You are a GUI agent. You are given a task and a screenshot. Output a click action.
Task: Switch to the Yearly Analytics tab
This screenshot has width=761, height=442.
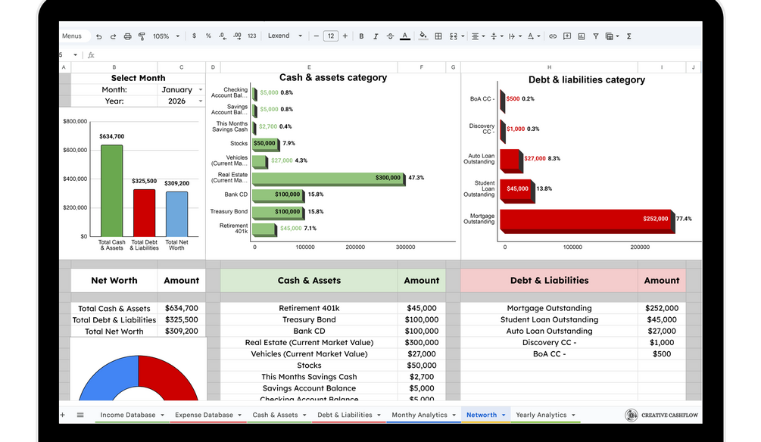coord(541,415)
